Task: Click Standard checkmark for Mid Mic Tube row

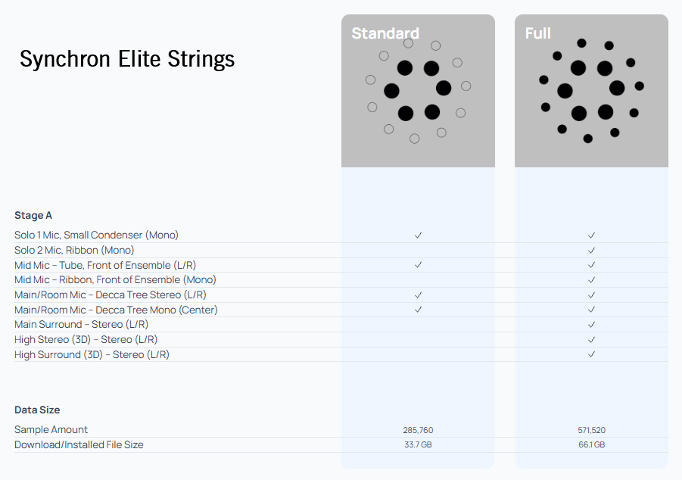Action: (x=418, y=265)
